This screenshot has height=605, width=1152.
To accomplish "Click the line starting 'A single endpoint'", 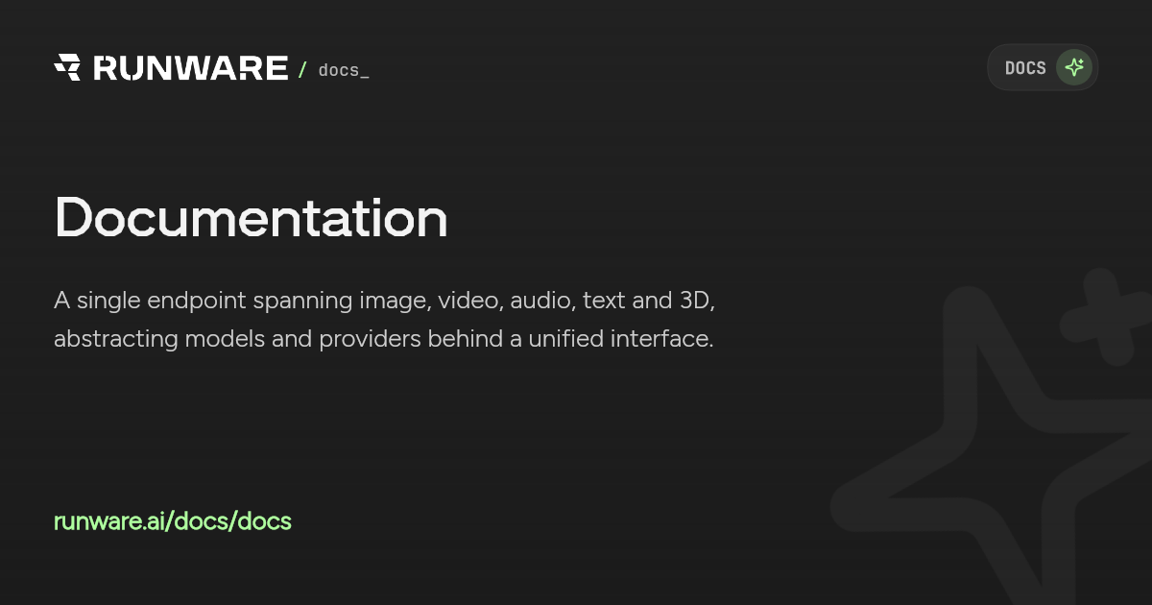I will 386,301.
